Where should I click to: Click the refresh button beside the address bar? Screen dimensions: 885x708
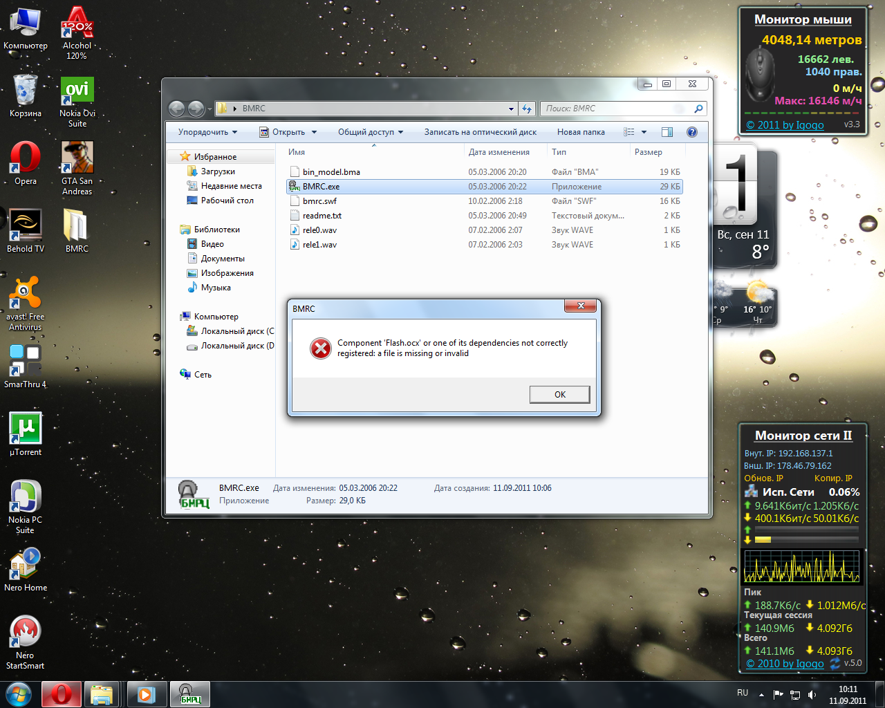click(x=527, y=109)
